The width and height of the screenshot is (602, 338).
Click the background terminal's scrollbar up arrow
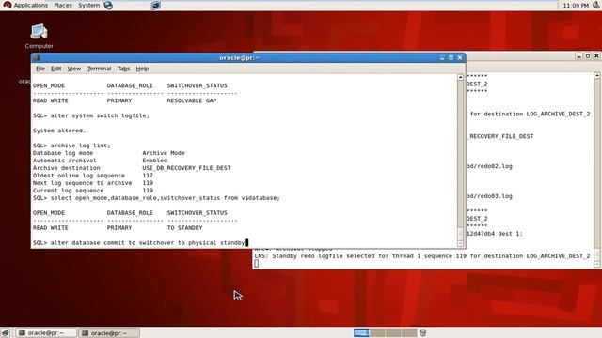click(x=597, y=75)
